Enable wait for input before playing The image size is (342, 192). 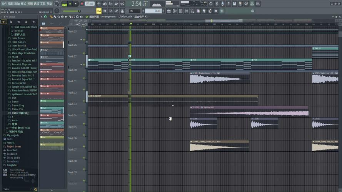[x=105, y=4]
